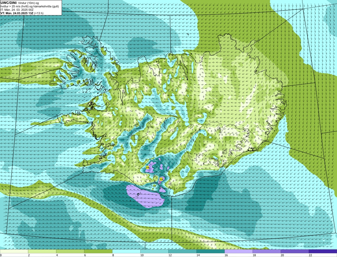
Task: Click the scale label "10"
Action: [x=142, y=255]
